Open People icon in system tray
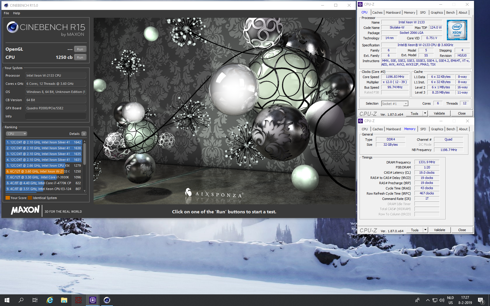The image size is (490, 306). click(x=417, y=300)
